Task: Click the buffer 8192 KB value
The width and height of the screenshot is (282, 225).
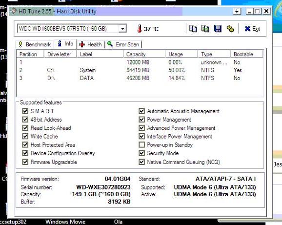Action: [119, 202]
